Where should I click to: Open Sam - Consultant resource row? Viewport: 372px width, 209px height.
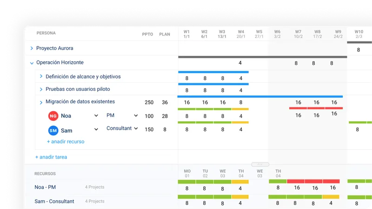point(54,202)
